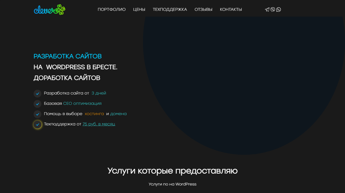Click the checkmark icon beside 'Помощь в выборе'
The width and height of the screenshot is (345, 193).
37,114
